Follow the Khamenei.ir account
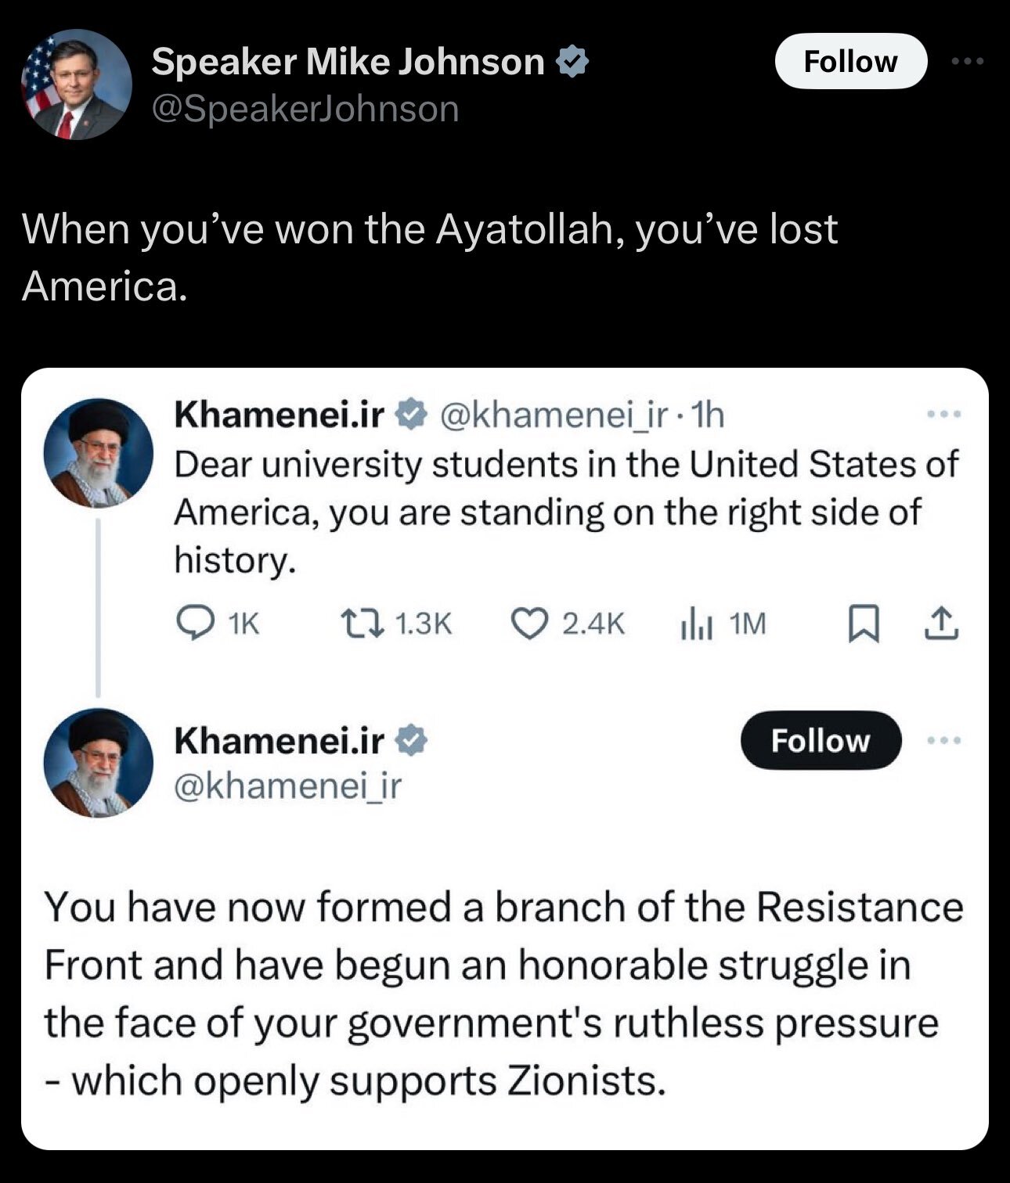Image resolution: width=1010 pixels, height=1183 pixels. point(821,740)
